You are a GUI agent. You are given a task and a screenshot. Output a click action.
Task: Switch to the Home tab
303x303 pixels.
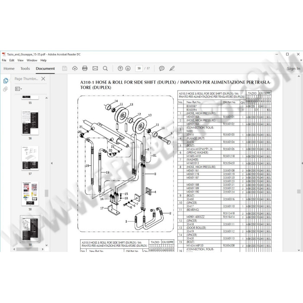[9, 68]
